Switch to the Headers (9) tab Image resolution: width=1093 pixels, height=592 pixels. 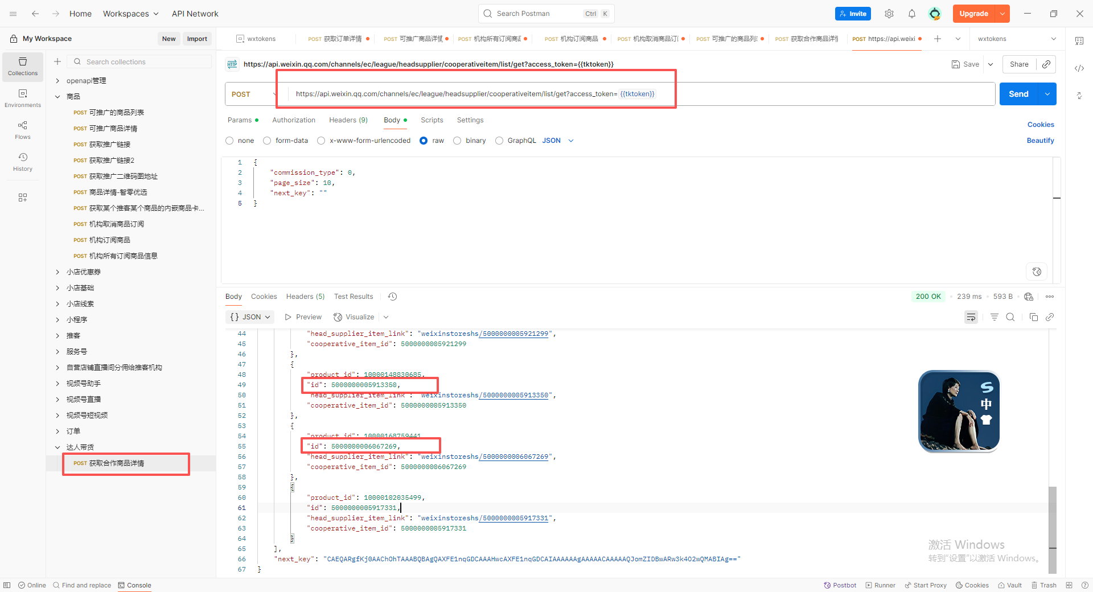[x=348, y=120]
